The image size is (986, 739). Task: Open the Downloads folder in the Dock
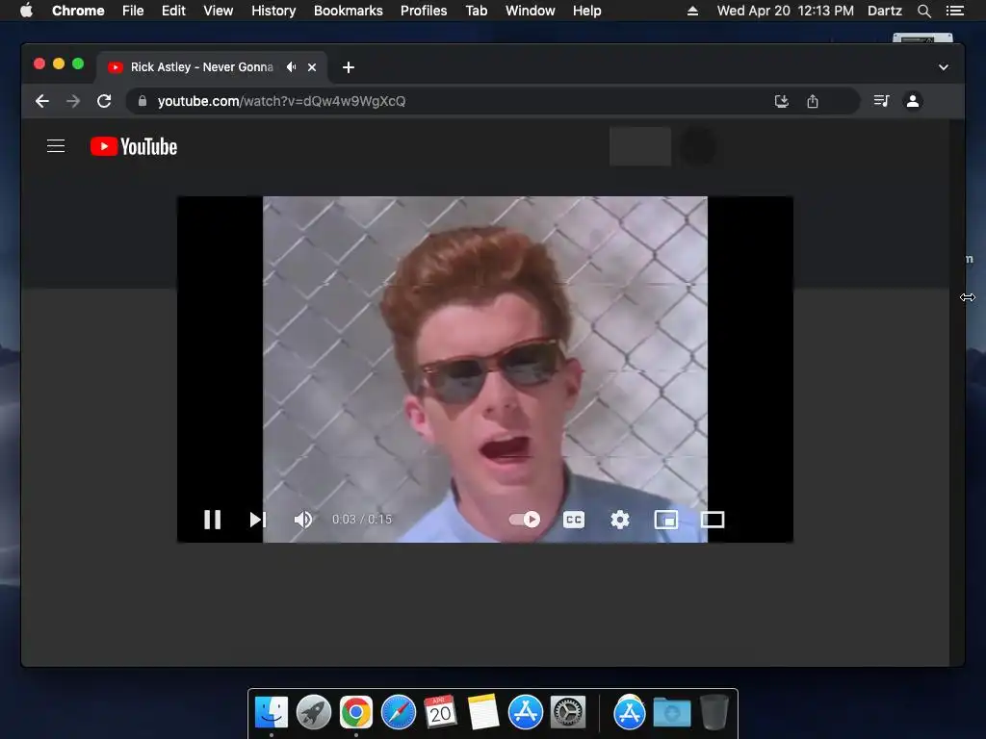tap(671, 713)
